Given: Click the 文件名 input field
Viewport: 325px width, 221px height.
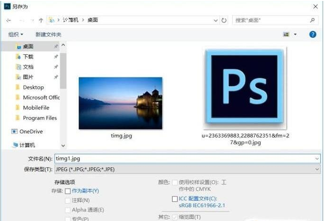Looking at the screenshot, I should pos(187,159).
